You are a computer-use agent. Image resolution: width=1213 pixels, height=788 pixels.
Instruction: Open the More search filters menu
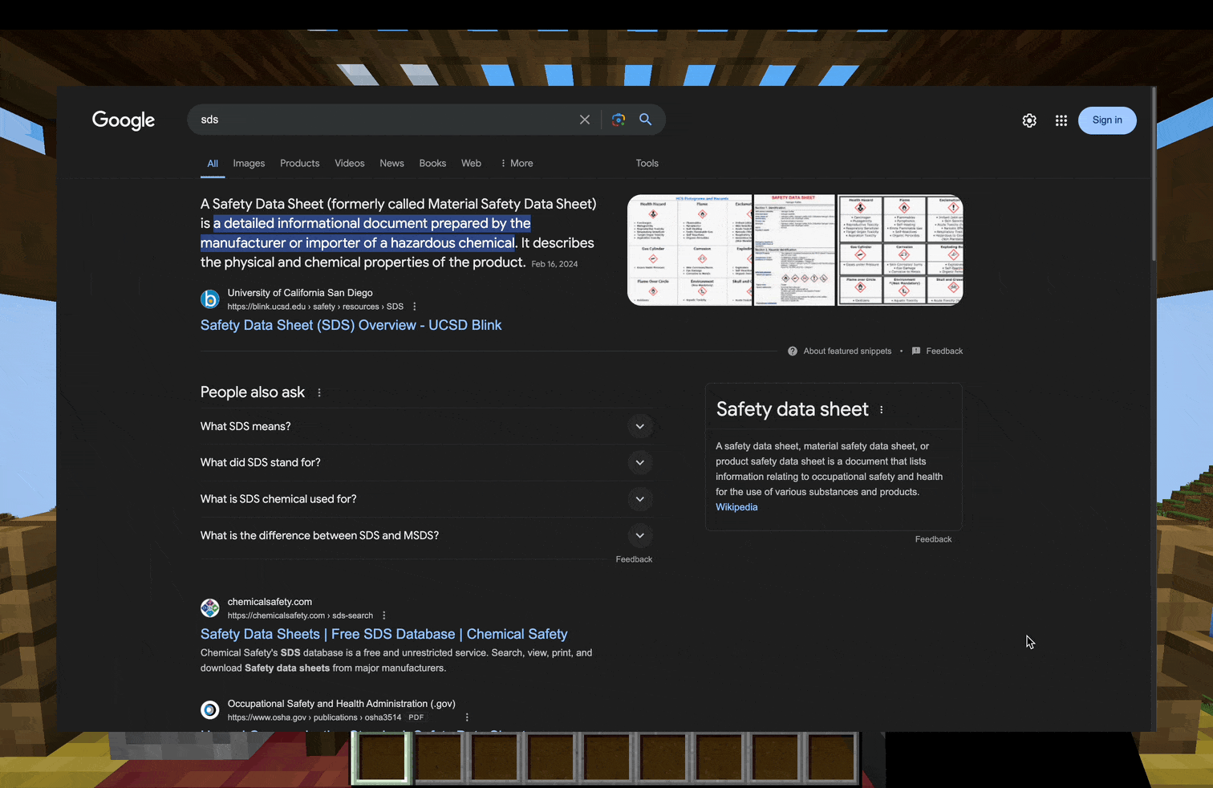coord(517,164)
